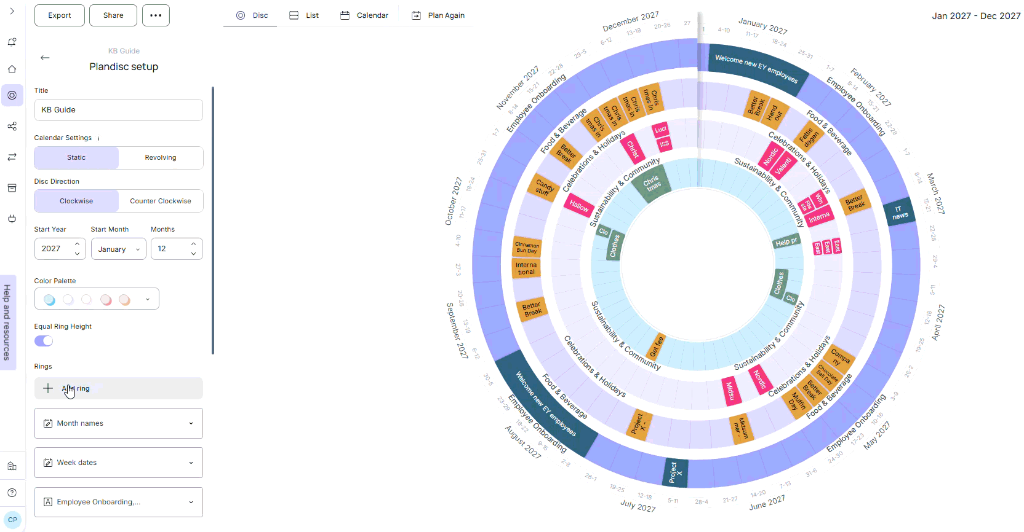Screen dimensions: 1024x532
Task: Open the Help and resources side tab
Action: point(7,322)
